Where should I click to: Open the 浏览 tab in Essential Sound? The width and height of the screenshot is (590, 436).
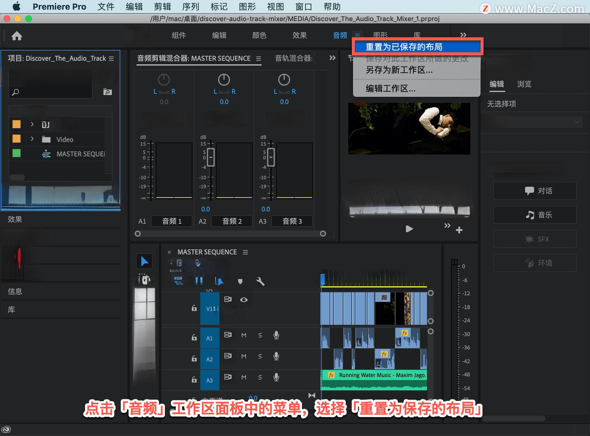(524, 84)
